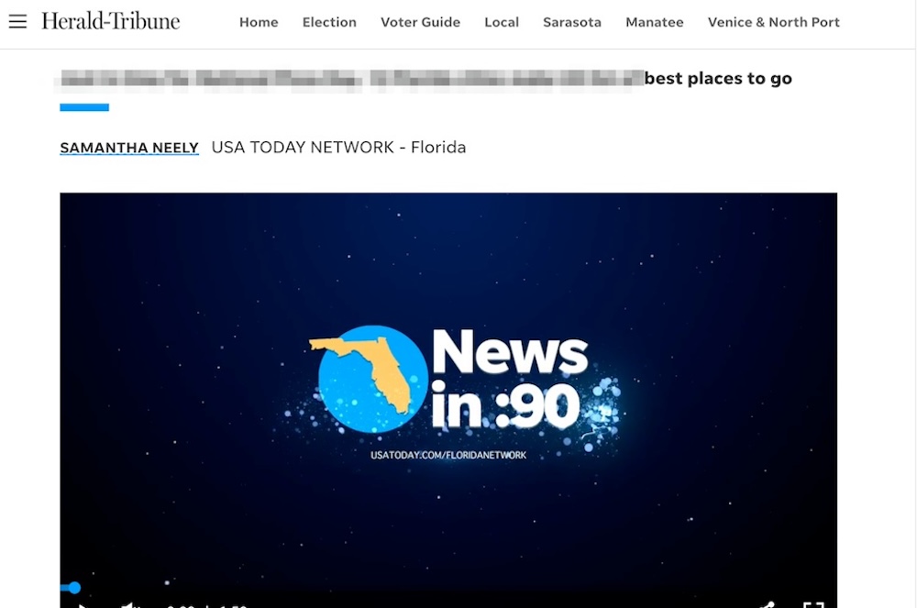Open the hamburger navigation menu
The height and width of the screenshot is (608, 917).
tap(17, 22)
